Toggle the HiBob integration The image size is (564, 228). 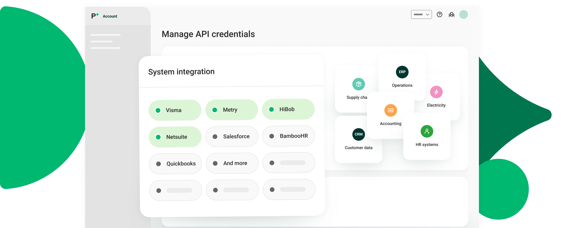(288, 109)
